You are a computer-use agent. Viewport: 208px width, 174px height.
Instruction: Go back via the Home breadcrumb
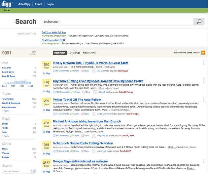(x=6, y=10)
